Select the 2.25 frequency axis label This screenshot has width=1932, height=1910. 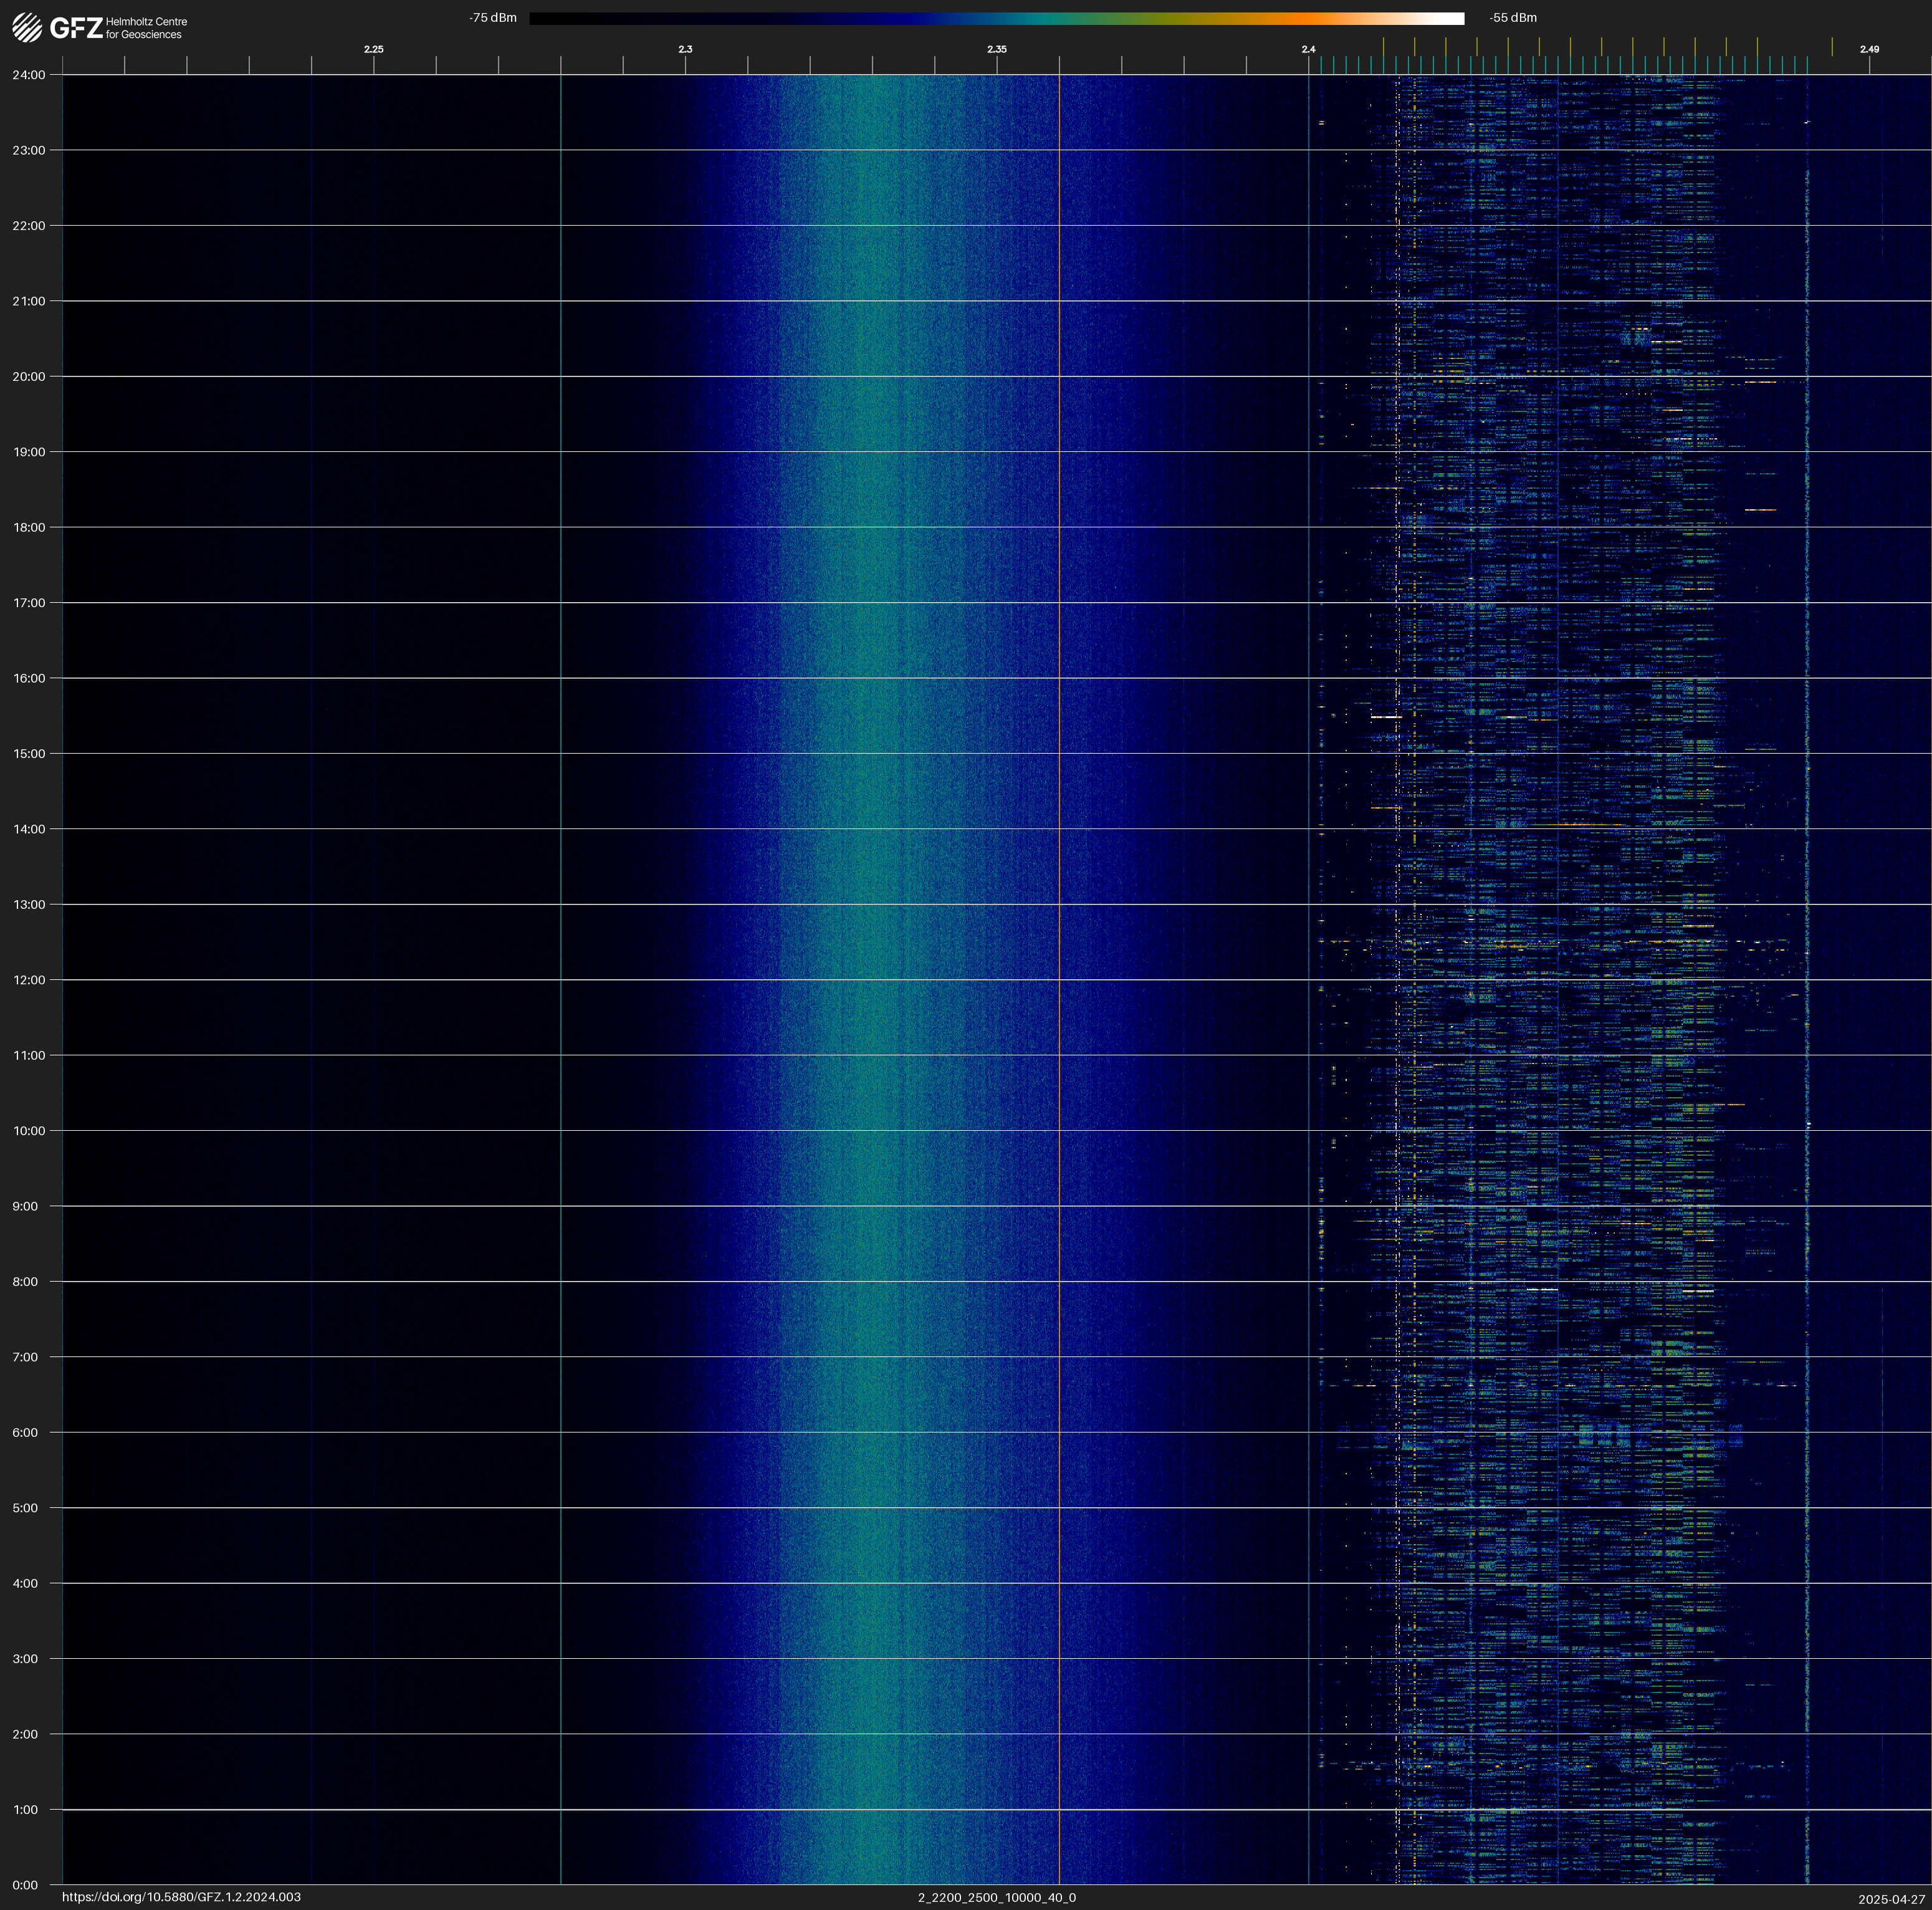(373, 49)
